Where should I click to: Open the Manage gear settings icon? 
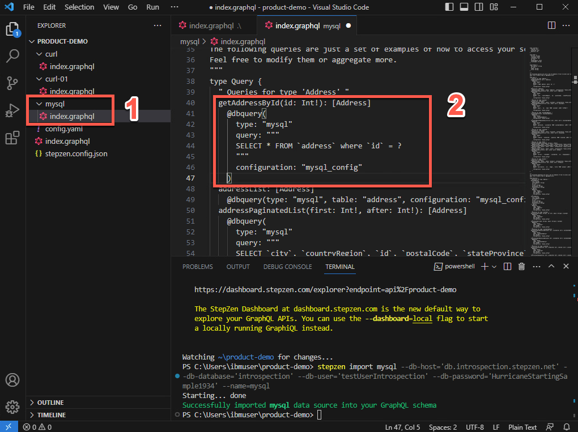pyautogui.click(x=12, y=407)
